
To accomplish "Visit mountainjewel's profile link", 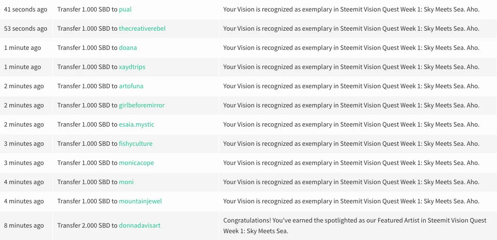I will pos(140,201).
